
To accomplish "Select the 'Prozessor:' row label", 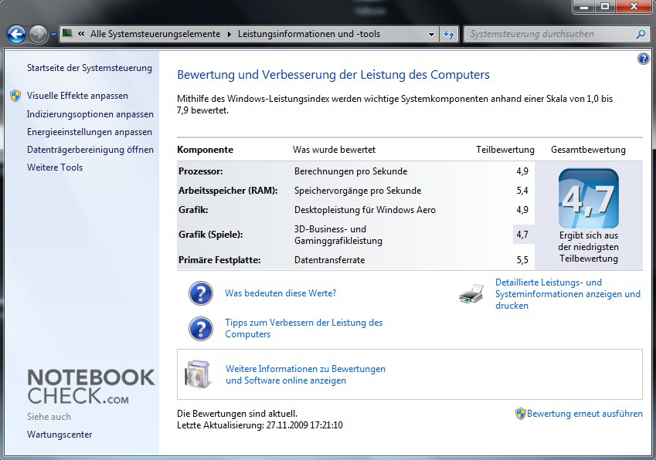I will coord(200,171).
